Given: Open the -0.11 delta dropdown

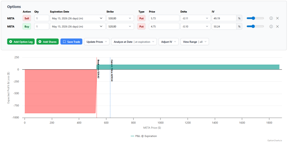Looking at the screenshot, I should pos(195,18).
